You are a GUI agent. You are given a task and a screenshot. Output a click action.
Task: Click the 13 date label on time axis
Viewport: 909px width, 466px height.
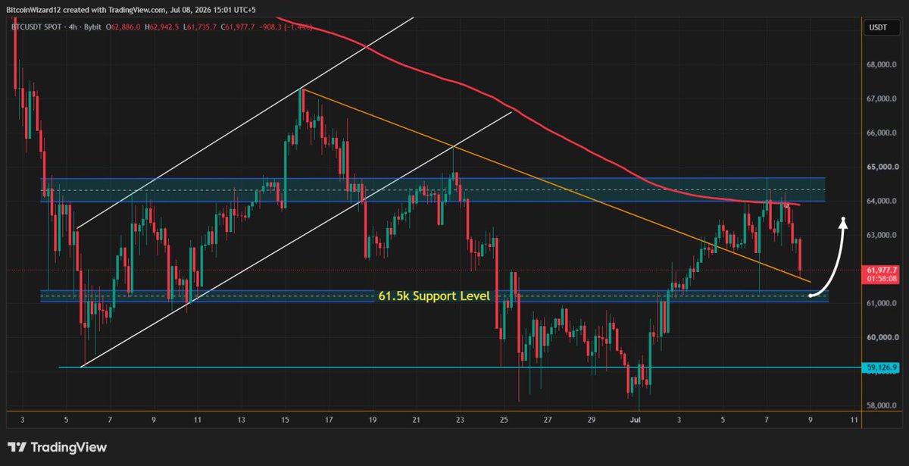click(x=241, y=419)
